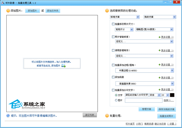Screen dimensions: 182x128
Task: Click the add-picture icon in the drop hint box
Action: pos(64,66)
